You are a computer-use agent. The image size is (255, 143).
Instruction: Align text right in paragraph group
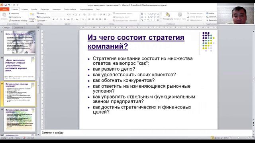96,19
